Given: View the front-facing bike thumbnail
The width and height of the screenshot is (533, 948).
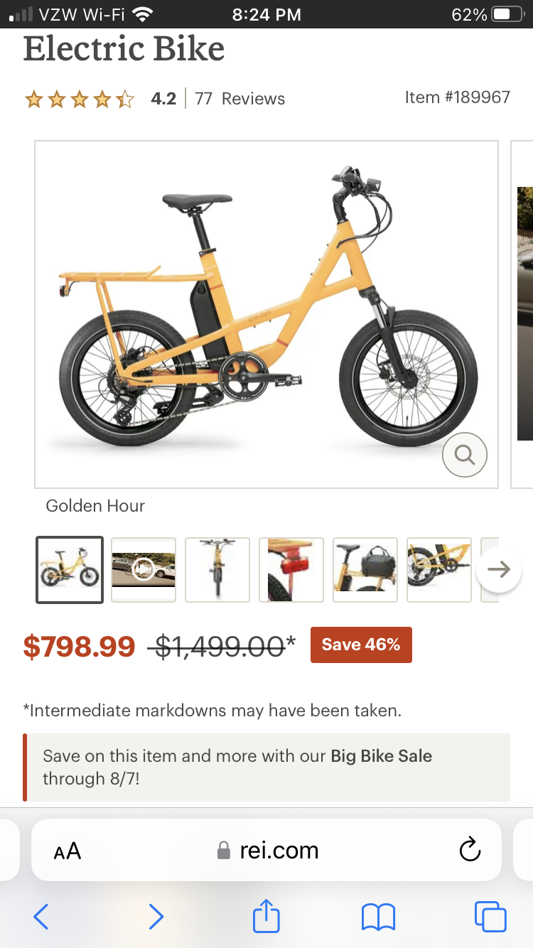Looking at the screenshot, I should click(217, 570).
